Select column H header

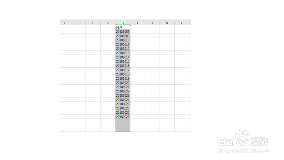coord(123,23)
